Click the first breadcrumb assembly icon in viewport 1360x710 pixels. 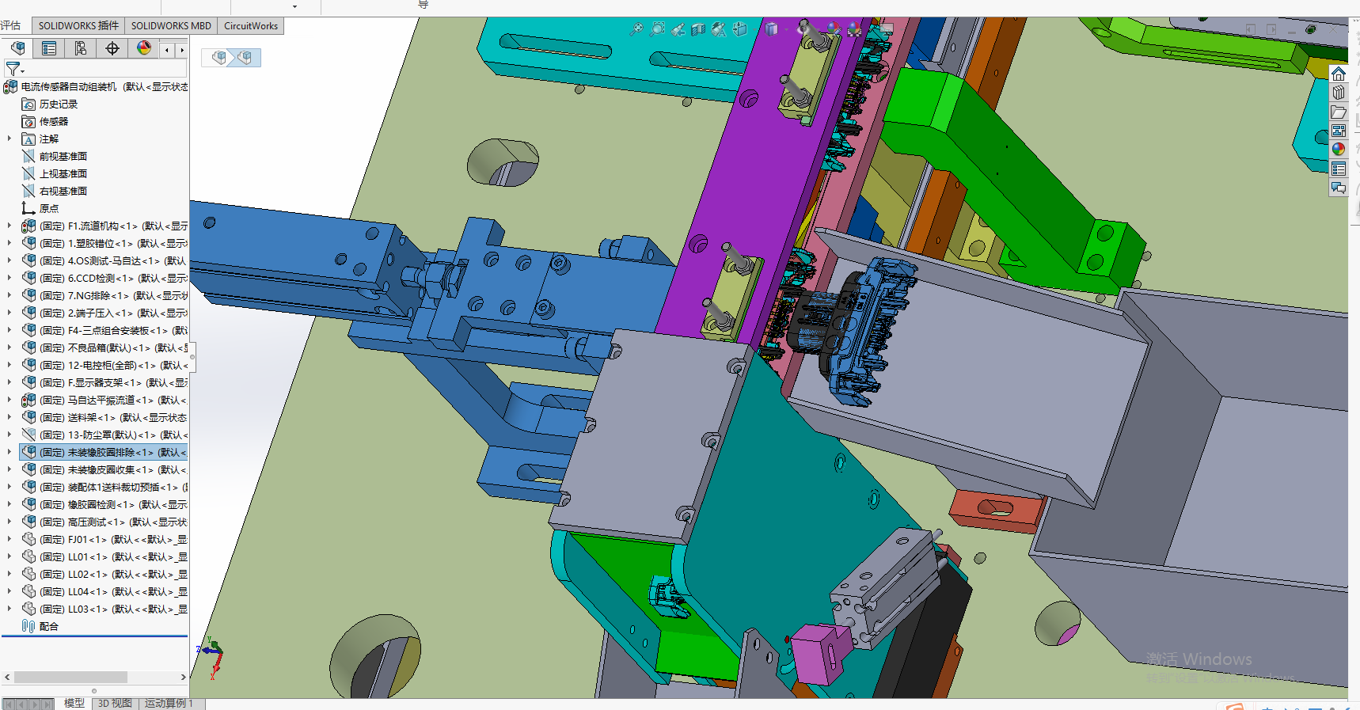pos(219,58)
